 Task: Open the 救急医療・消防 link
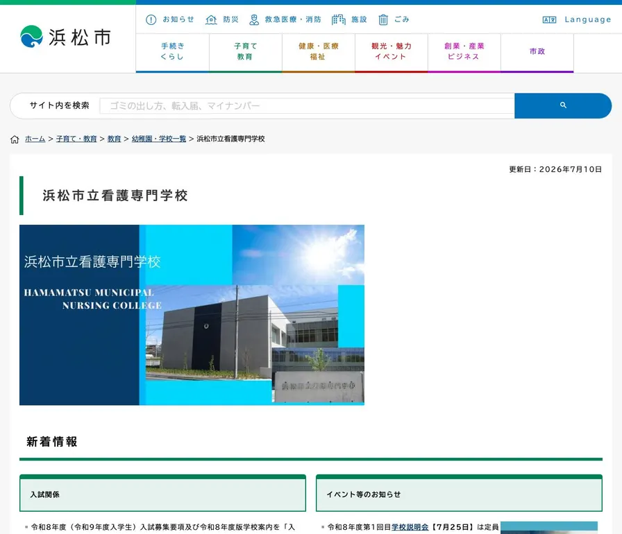point(293,19)
